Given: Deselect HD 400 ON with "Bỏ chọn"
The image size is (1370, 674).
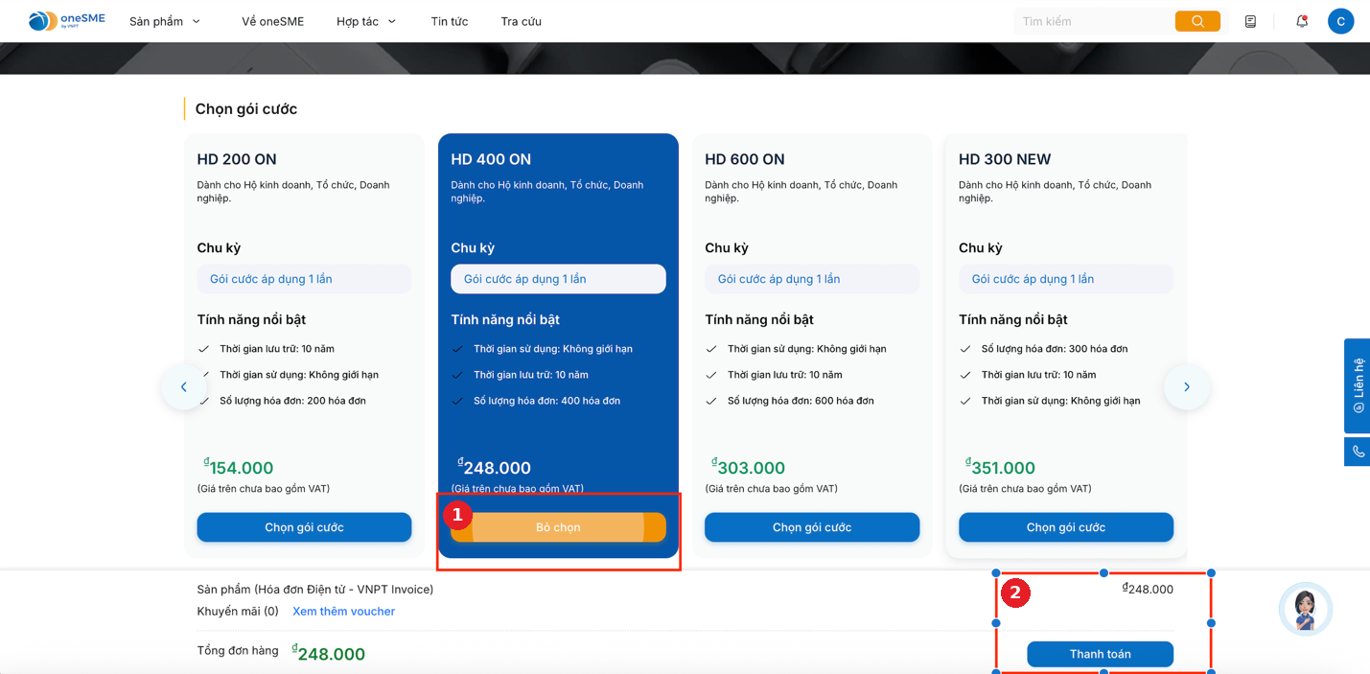Looking at the screenshot, I should click(x=558, y=527).
